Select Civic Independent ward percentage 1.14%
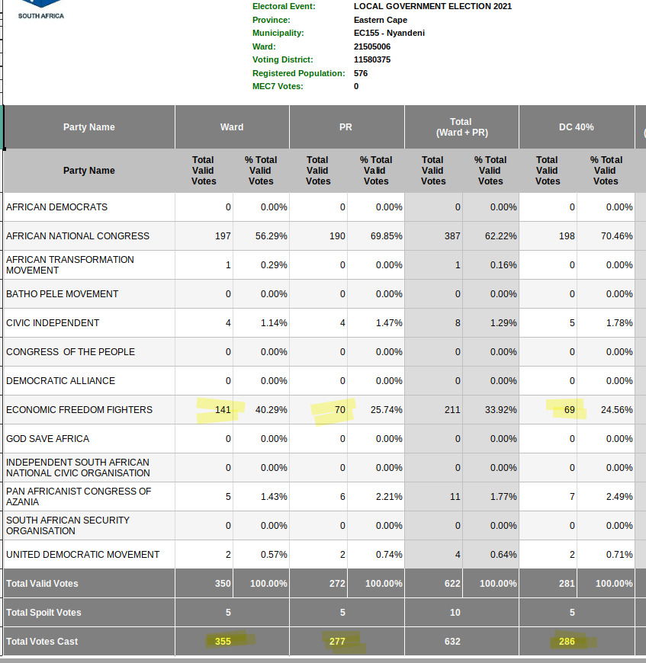Screen dimensions: 646x663 pyautogui.click(x=274, y=323)
